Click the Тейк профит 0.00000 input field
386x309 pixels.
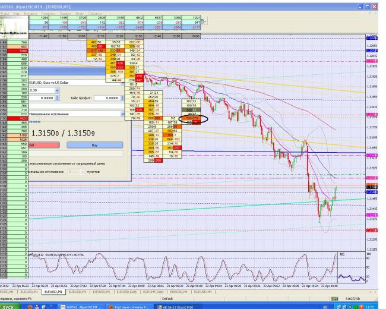click(x=107, y=98)
